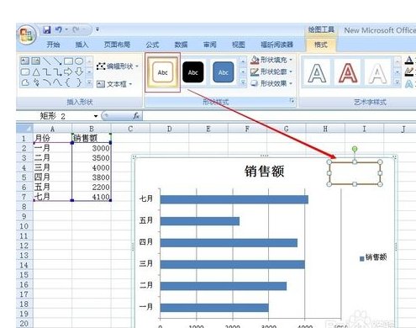
Task: Select the down block arrow shape
Action: coord(79,71)
